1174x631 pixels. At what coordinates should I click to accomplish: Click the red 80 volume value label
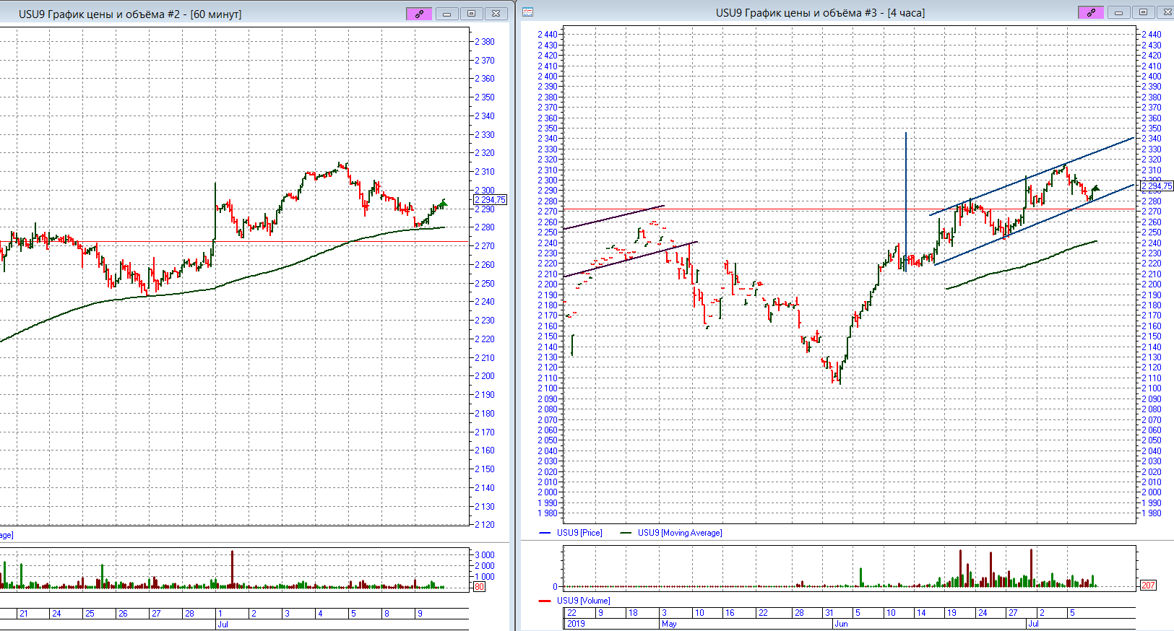point(479,587)
